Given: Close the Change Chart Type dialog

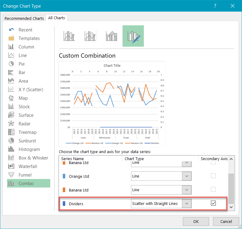Looking at the screenshot, I should (x=233, y=6).
